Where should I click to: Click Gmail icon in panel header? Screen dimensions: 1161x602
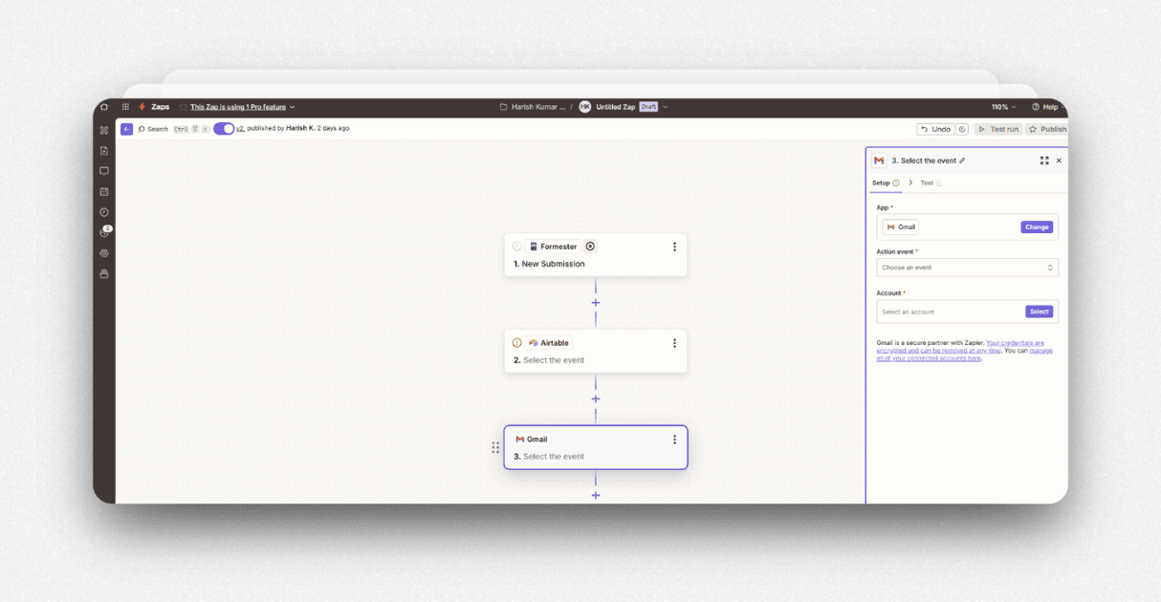point(879,161)
